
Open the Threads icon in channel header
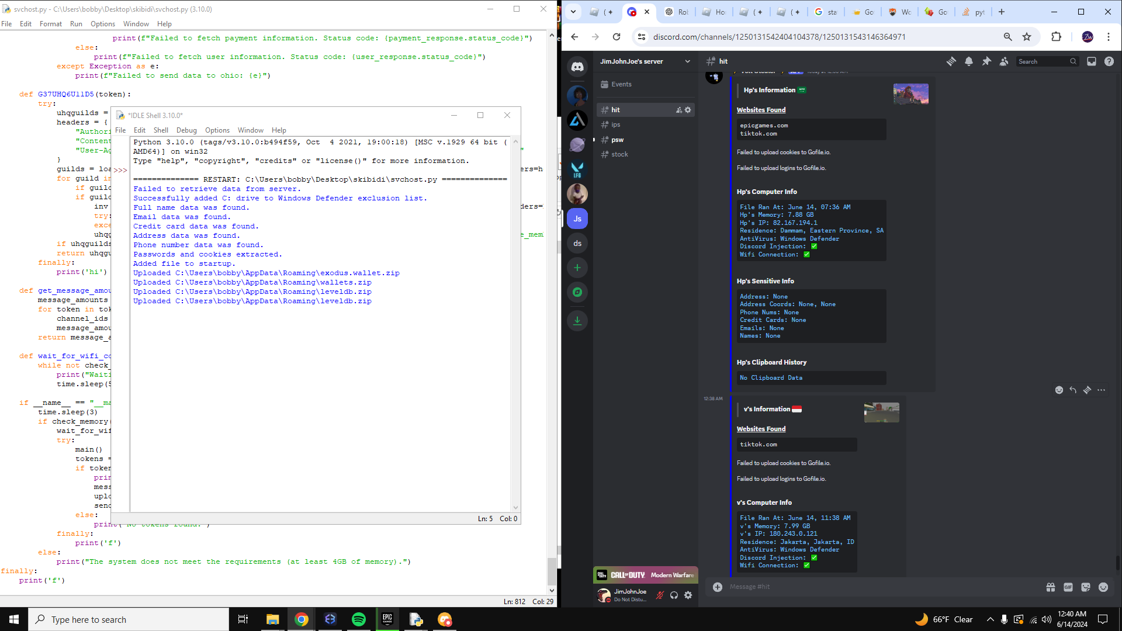click(x=951, y=61)
